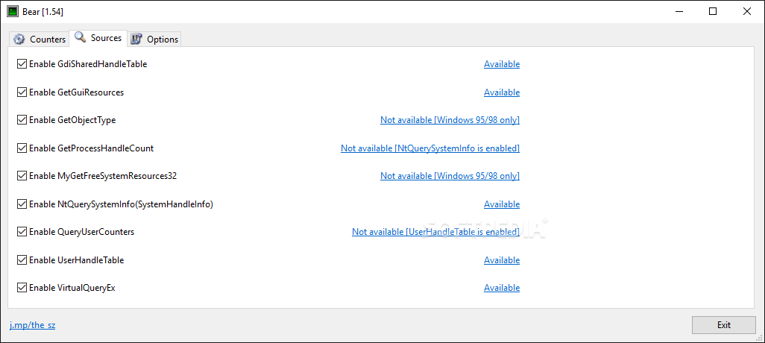Image resolution: width=765 pixels, height=343 pixels.
Task: Toggle Enable GdiSharedHandleTable checkbox
Action: [x=22, y=64]
